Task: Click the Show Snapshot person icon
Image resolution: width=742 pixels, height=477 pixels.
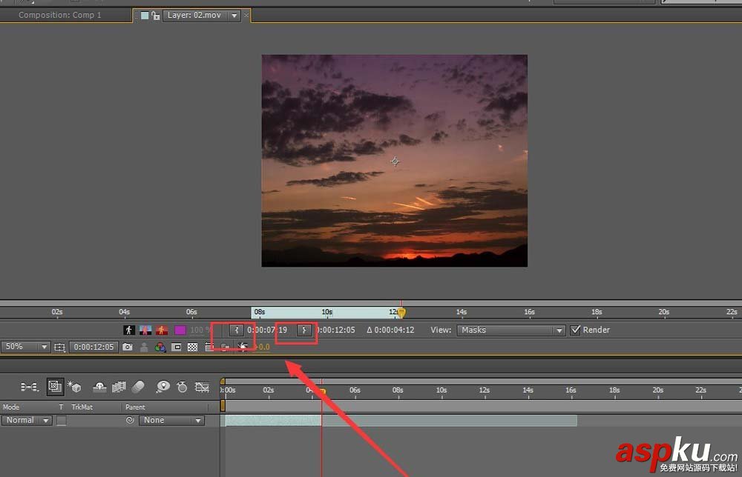Action: point(144,347)
